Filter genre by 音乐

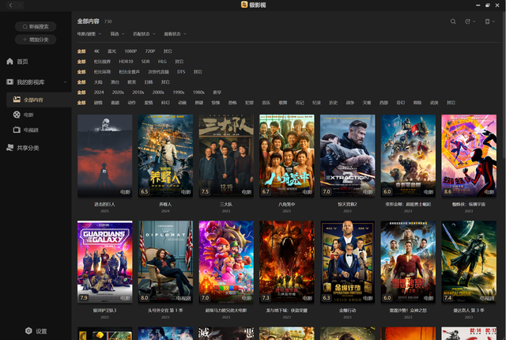[266, 103]
